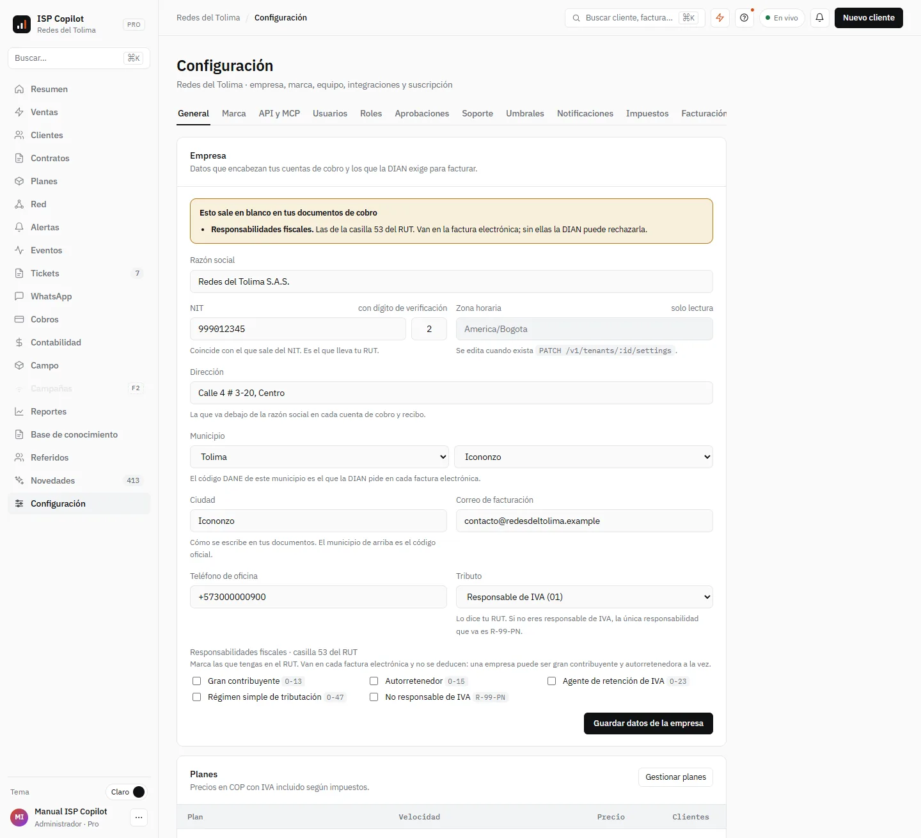
Task: Open the Icononzo municipality dropdown
Action: pos(584,457)
